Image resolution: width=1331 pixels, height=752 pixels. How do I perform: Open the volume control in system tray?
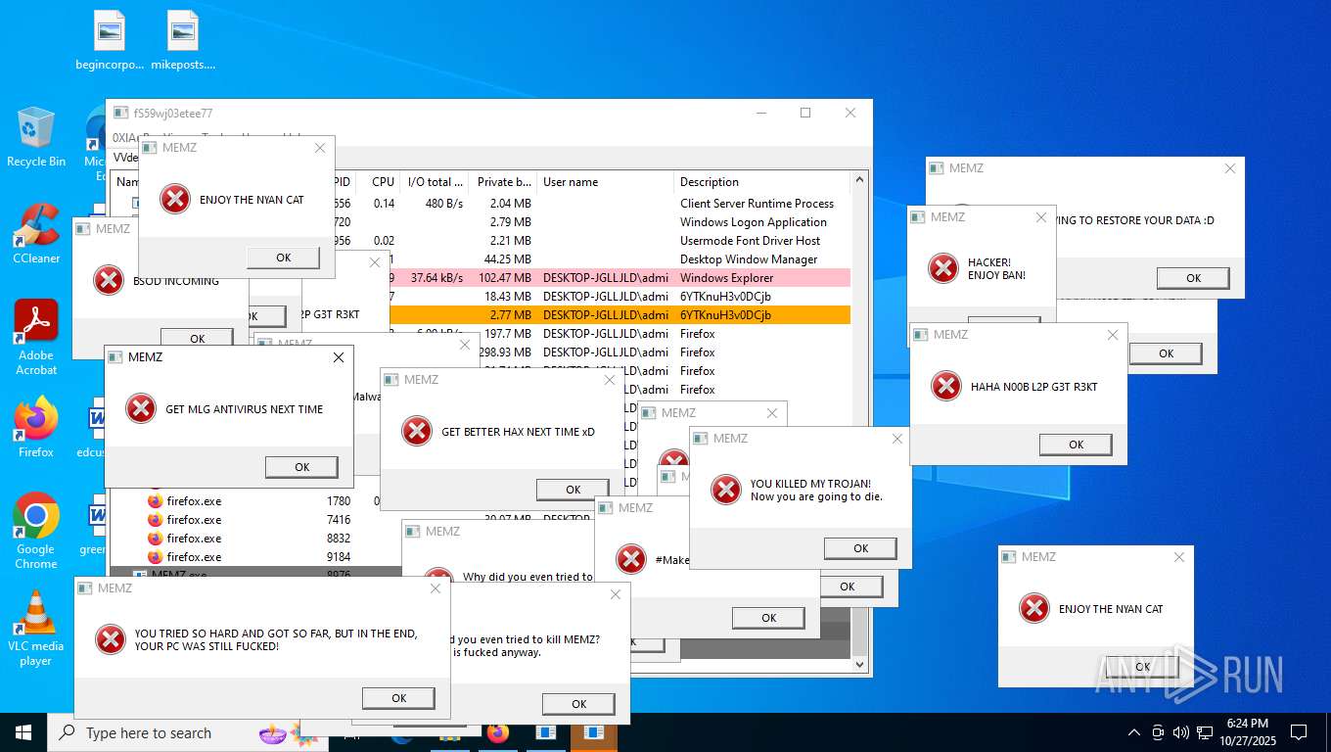pos(1180,732)
